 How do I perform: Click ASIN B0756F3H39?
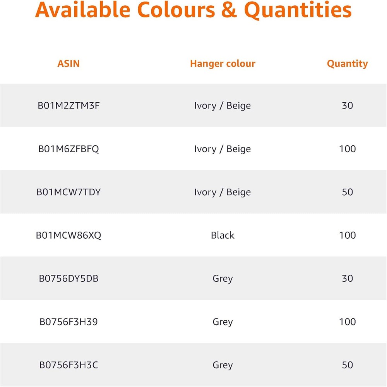click(x=68, y=322)
